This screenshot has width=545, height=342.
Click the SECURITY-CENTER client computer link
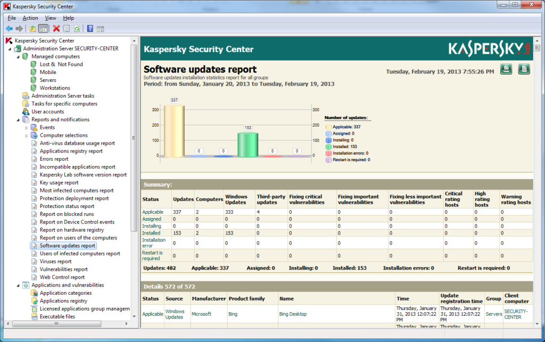(x=516, y=314)
